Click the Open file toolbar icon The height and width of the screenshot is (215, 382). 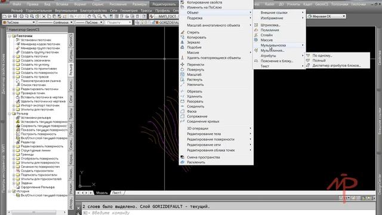click(10, 16)
